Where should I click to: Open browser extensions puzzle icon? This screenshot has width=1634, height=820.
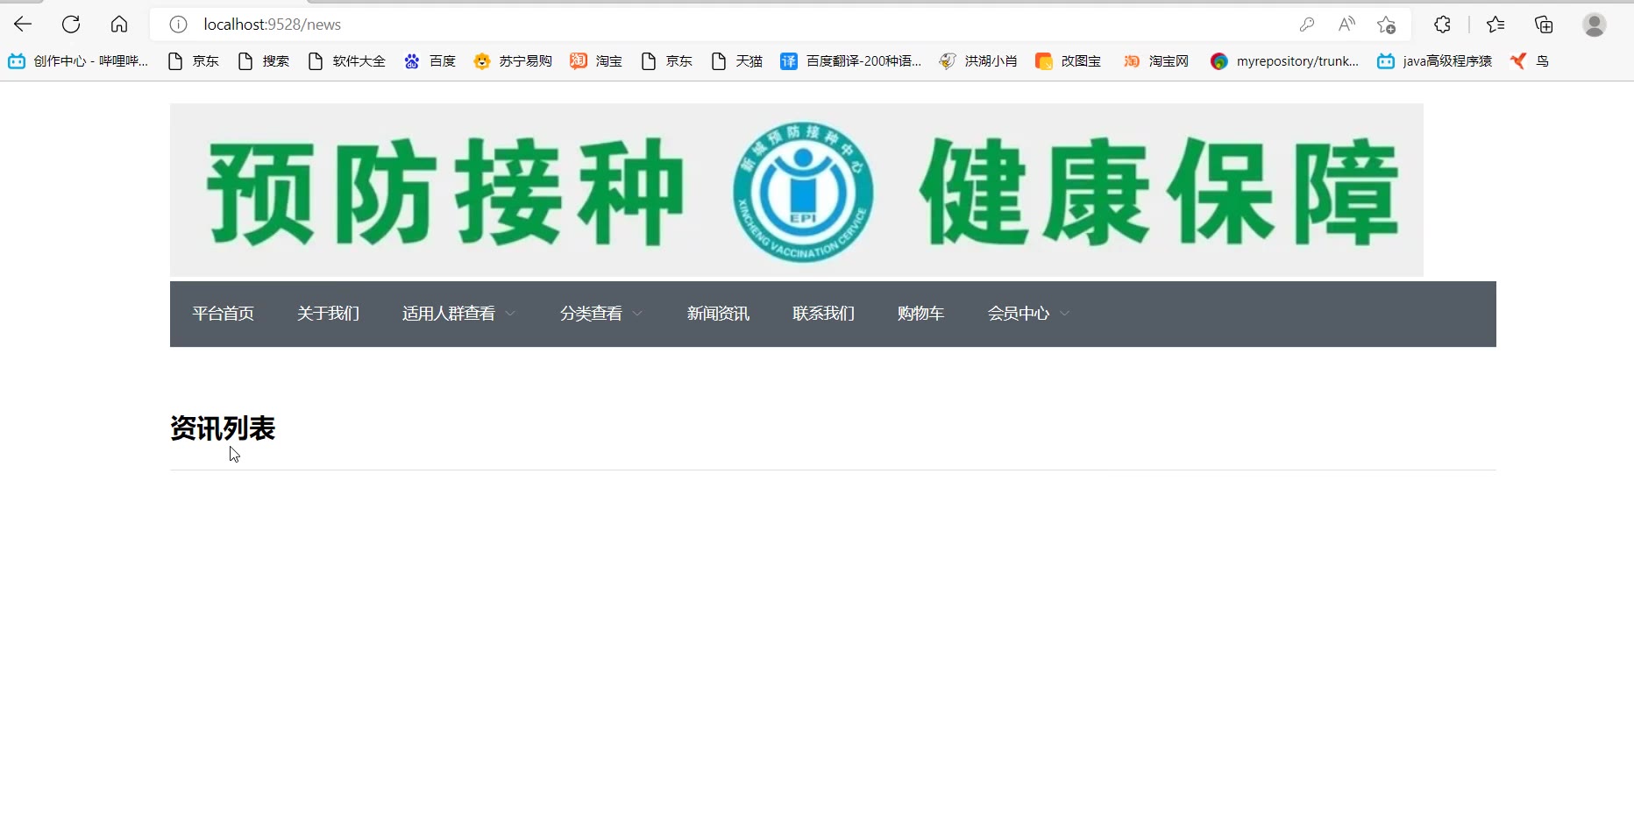click(1442, 25)
